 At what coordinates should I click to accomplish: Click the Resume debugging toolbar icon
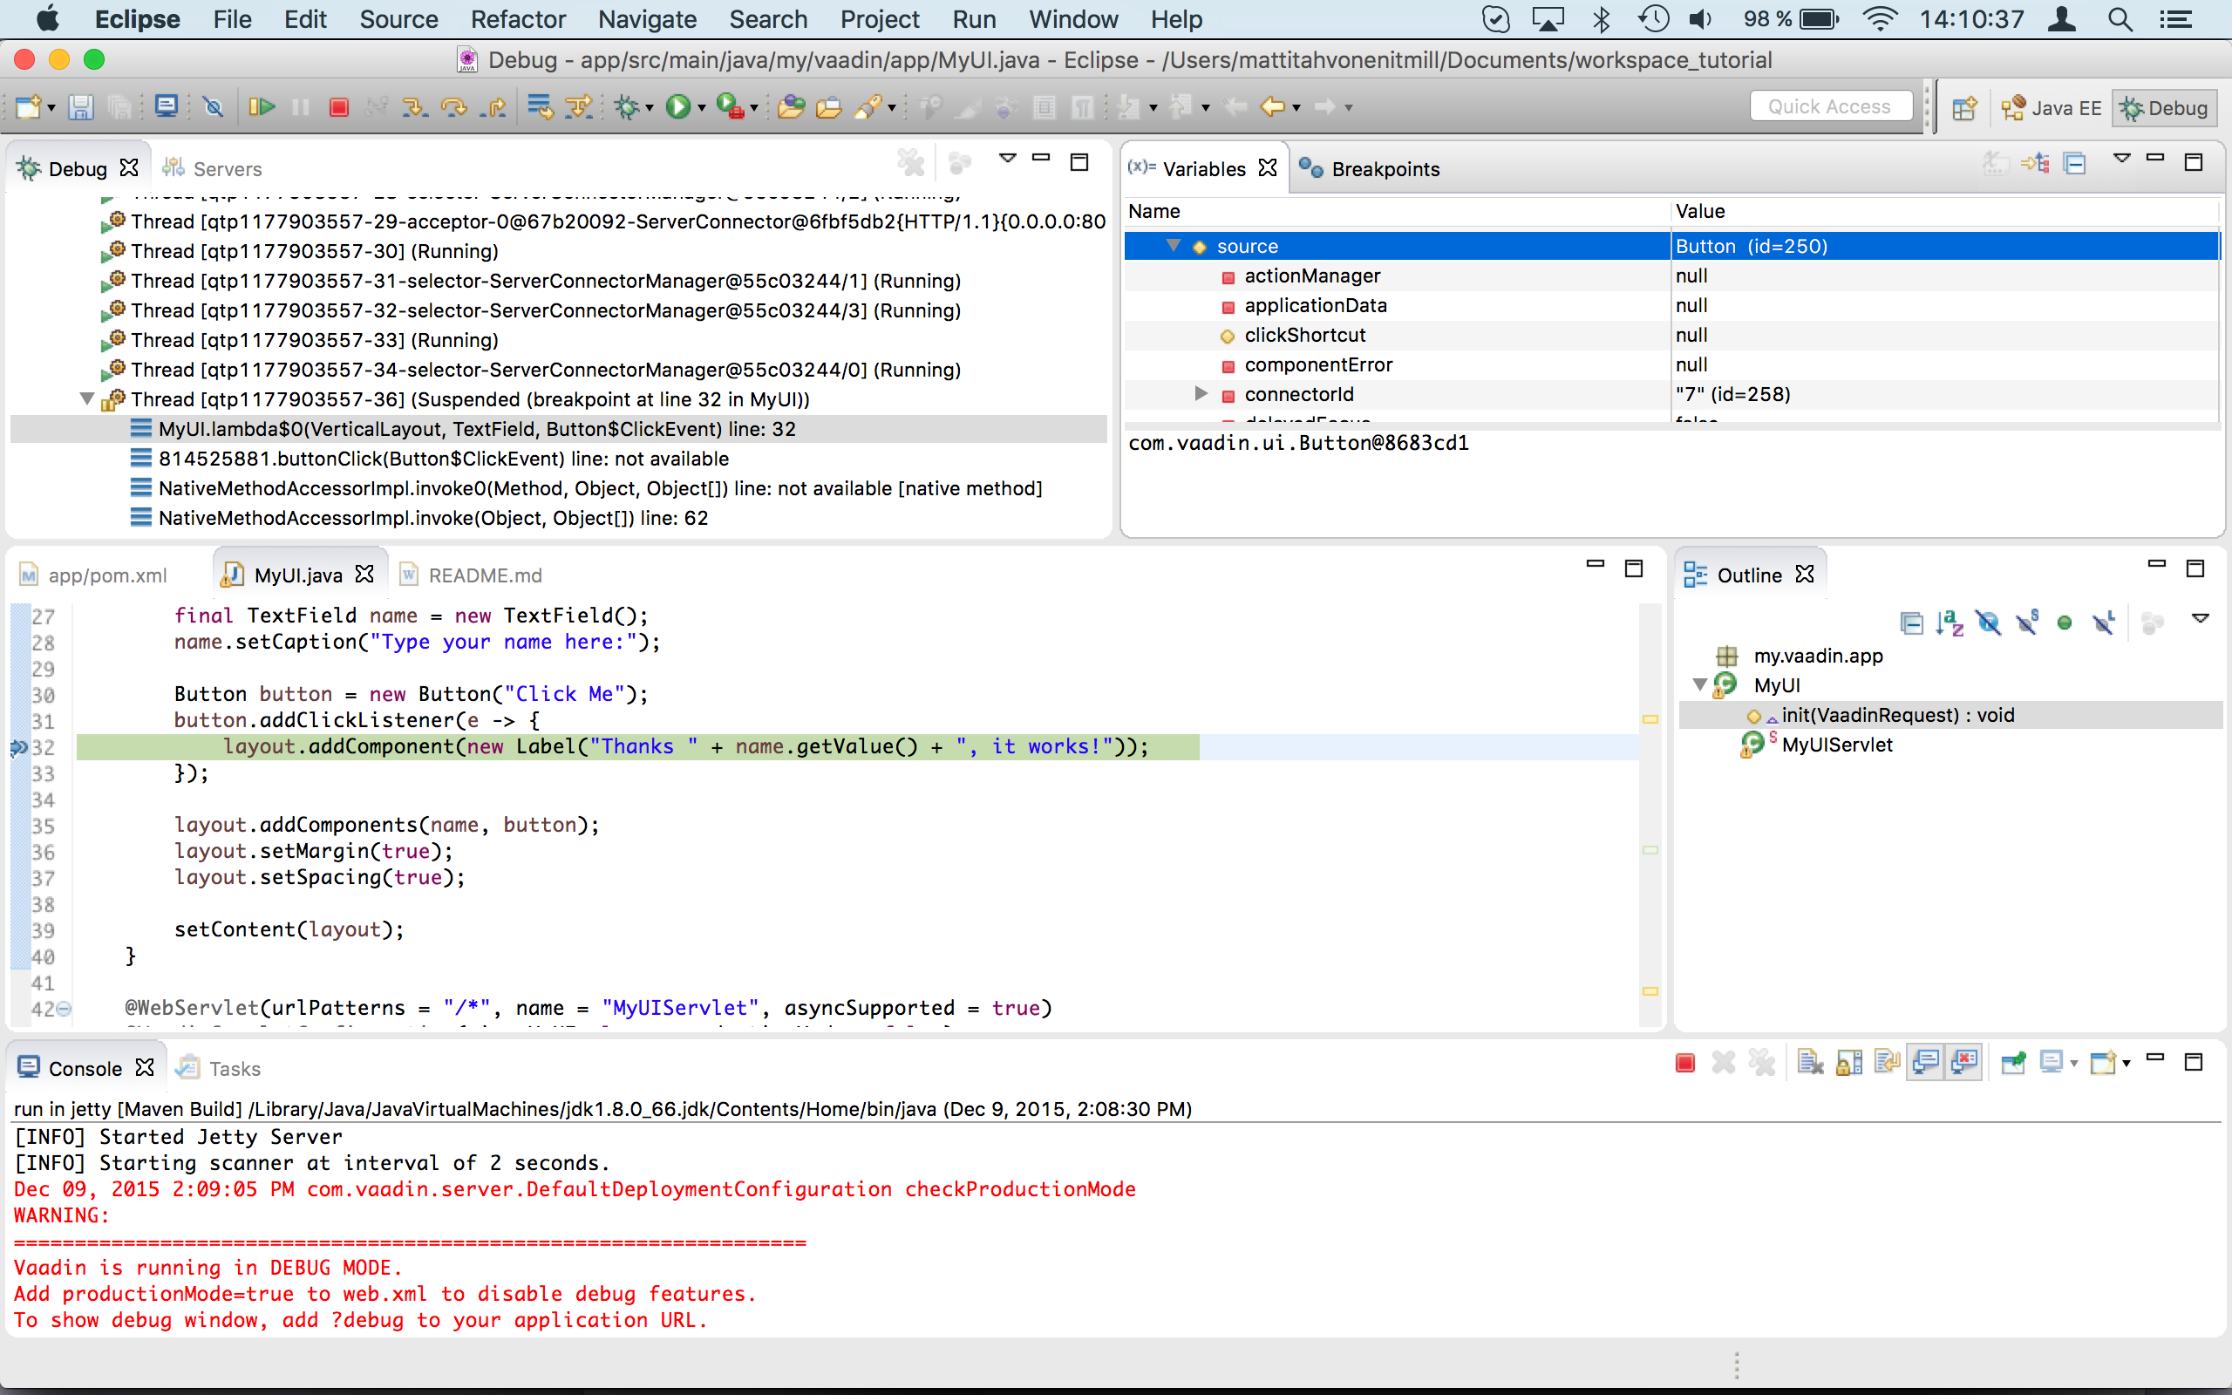pos(262,108)
